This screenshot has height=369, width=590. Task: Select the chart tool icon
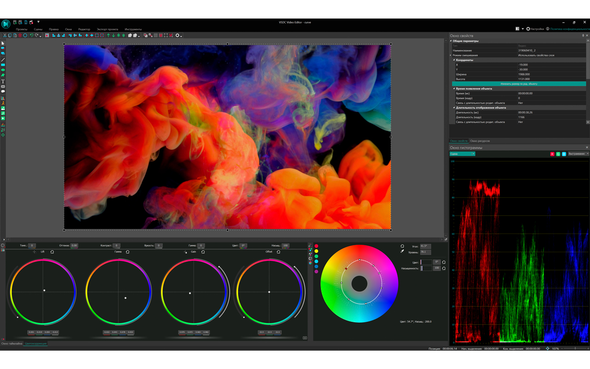click(x=3, y=98)
